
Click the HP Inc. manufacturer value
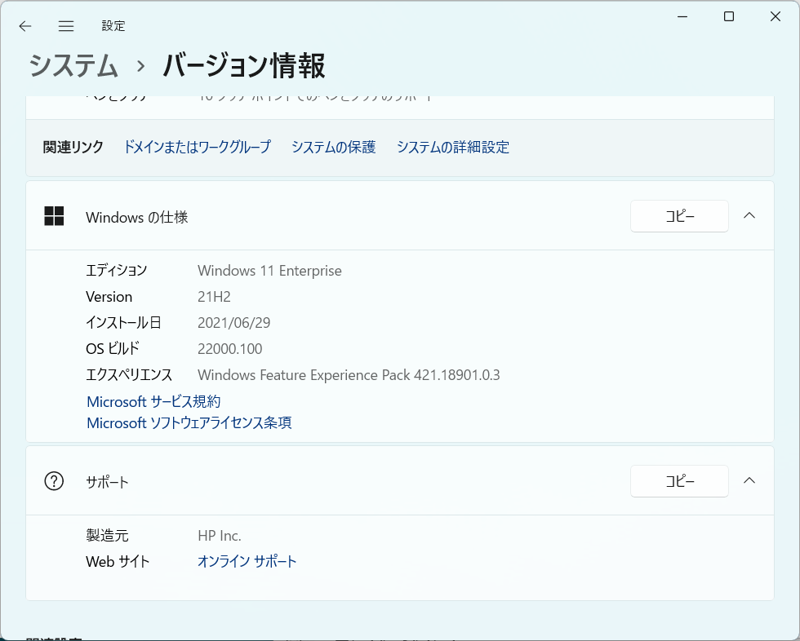tap(220, 536)
